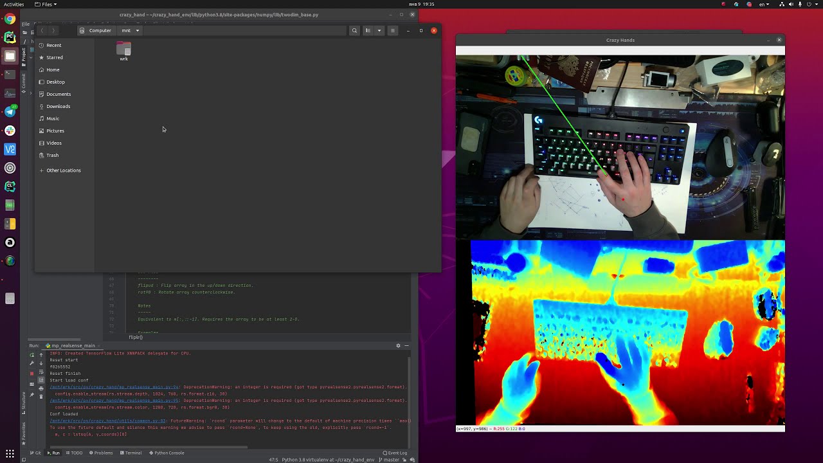Open view options dropdown arrow in Files
The width and height of the screenshot is (823, 463).
pyautogui.click(x=379, y=30)
